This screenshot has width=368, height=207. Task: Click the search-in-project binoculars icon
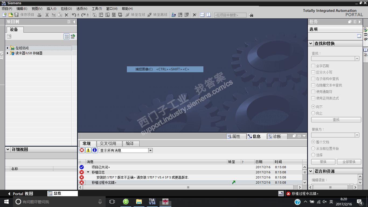(x=251, y=15)
